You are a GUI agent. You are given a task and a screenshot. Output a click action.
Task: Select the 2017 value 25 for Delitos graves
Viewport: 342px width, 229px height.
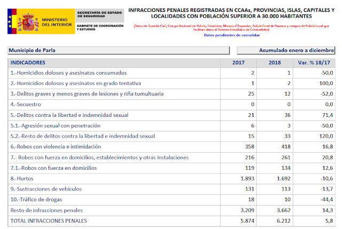click(251, 94)
